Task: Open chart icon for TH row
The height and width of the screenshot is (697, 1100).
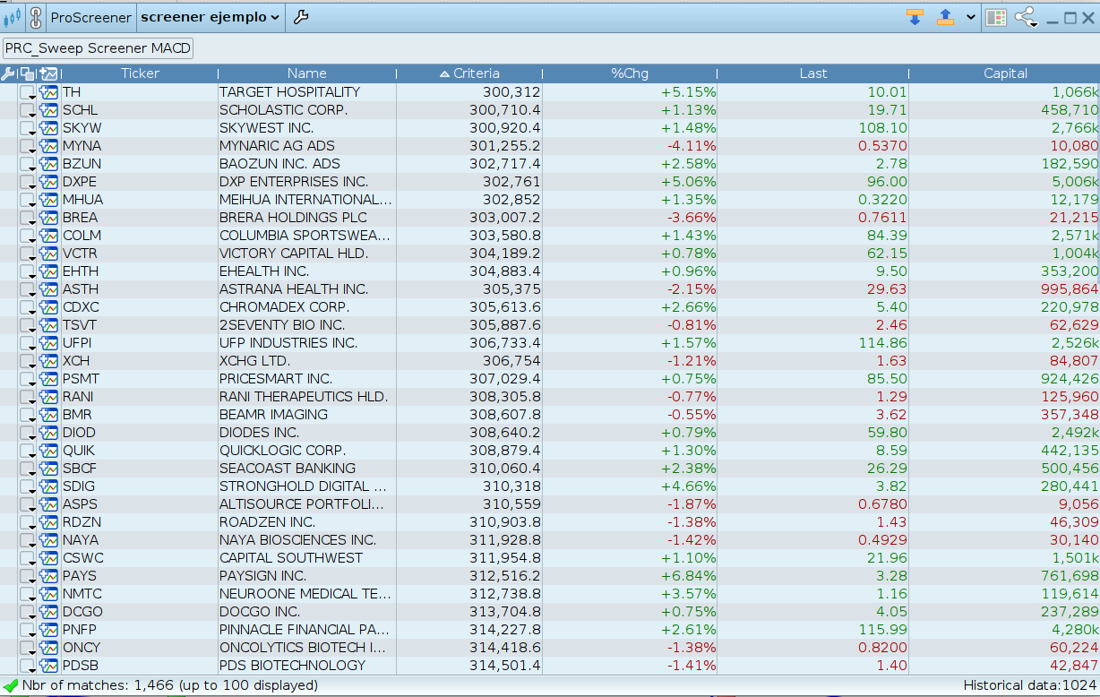Action: point(49,92)
